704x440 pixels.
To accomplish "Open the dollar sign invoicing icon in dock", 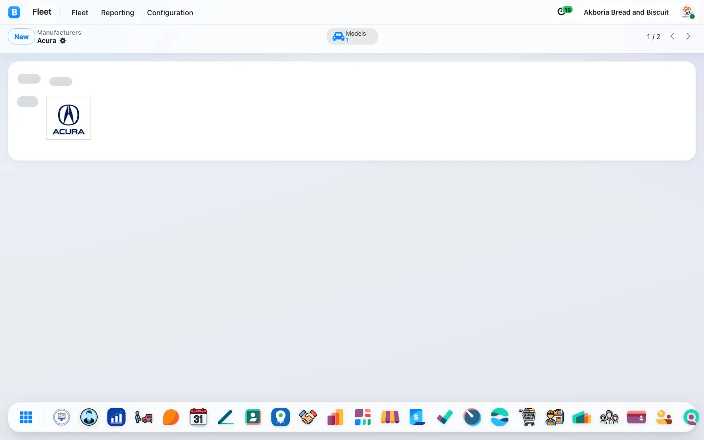I will (x=418, y=417).
